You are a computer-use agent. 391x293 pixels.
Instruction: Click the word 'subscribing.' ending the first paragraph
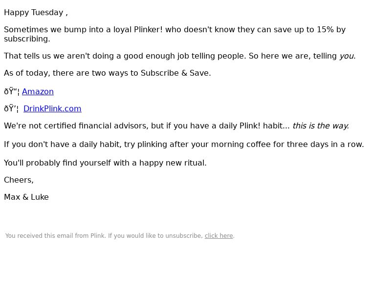[x=27, y=39]
